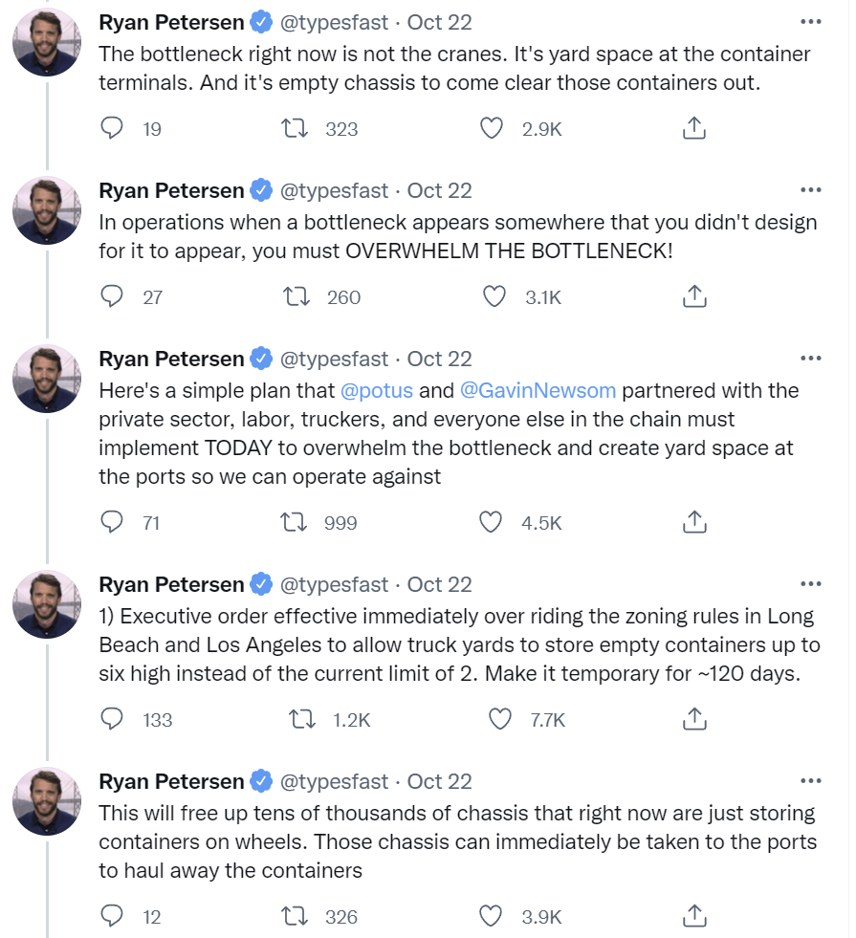Reply to the 'yard space' bottleneck tweet

coord(113,128)
